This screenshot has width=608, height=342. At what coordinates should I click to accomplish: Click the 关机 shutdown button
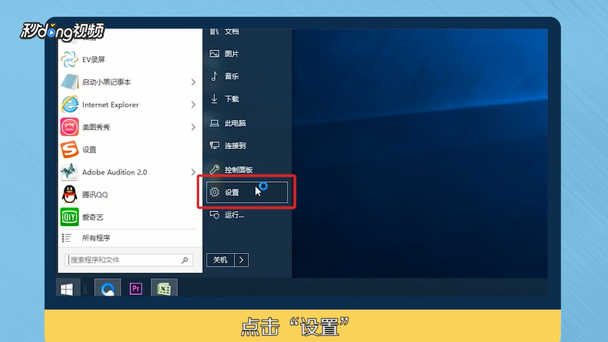click(220, 260)
